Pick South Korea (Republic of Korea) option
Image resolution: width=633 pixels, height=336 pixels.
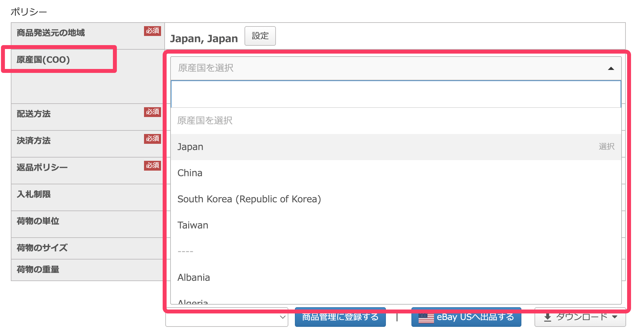(249, 199)
